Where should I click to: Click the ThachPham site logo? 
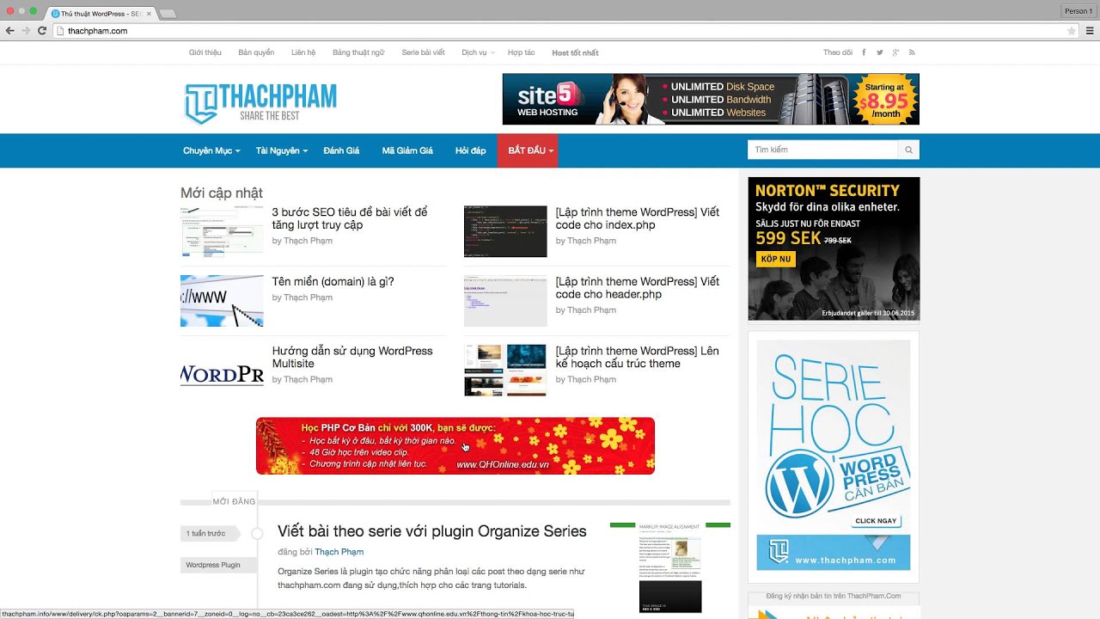click(x=260, y=103)
